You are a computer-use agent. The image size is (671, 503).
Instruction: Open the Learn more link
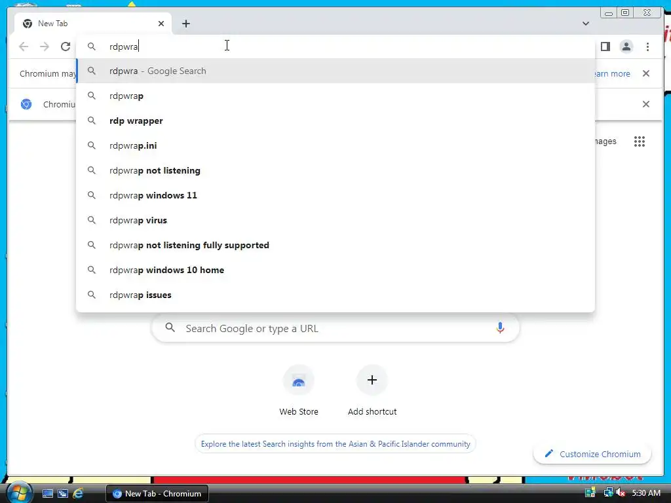[613, 73]
